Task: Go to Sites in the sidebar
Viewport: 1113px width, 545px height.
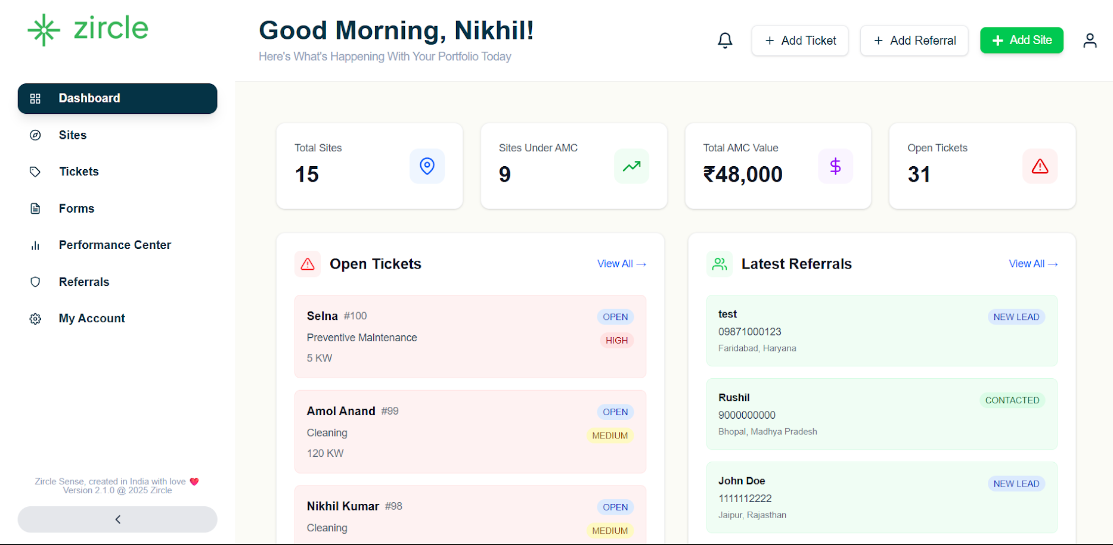Action: pyautogui.click(x=117, y=135)
